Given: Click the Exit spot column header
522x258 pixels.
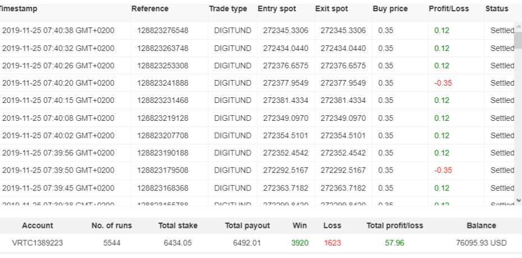Looking at the screenshot, I should click(x=331, y=9).
